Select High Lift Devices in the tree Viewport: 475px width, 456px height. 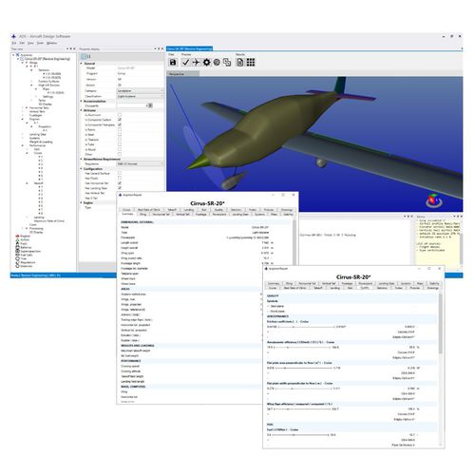coord(48,85)
